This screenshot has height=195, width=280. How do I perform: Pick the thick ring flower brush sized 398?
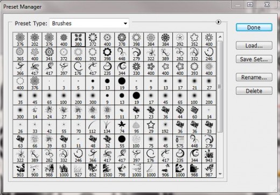[107, 54]
